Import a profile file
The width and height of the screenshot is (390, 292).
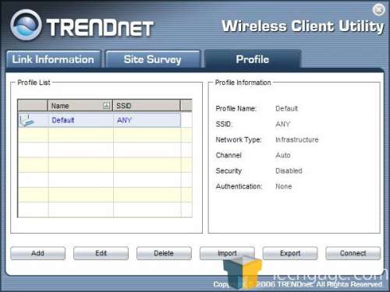point(227,253)
